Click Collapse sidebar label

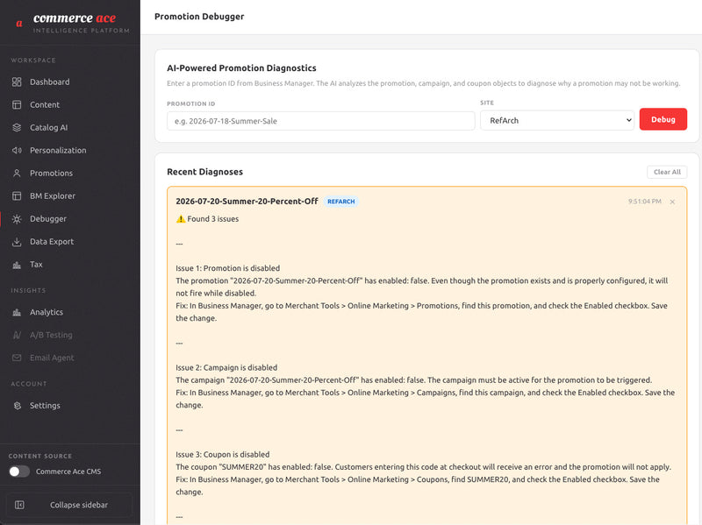(x=79, y=505)
